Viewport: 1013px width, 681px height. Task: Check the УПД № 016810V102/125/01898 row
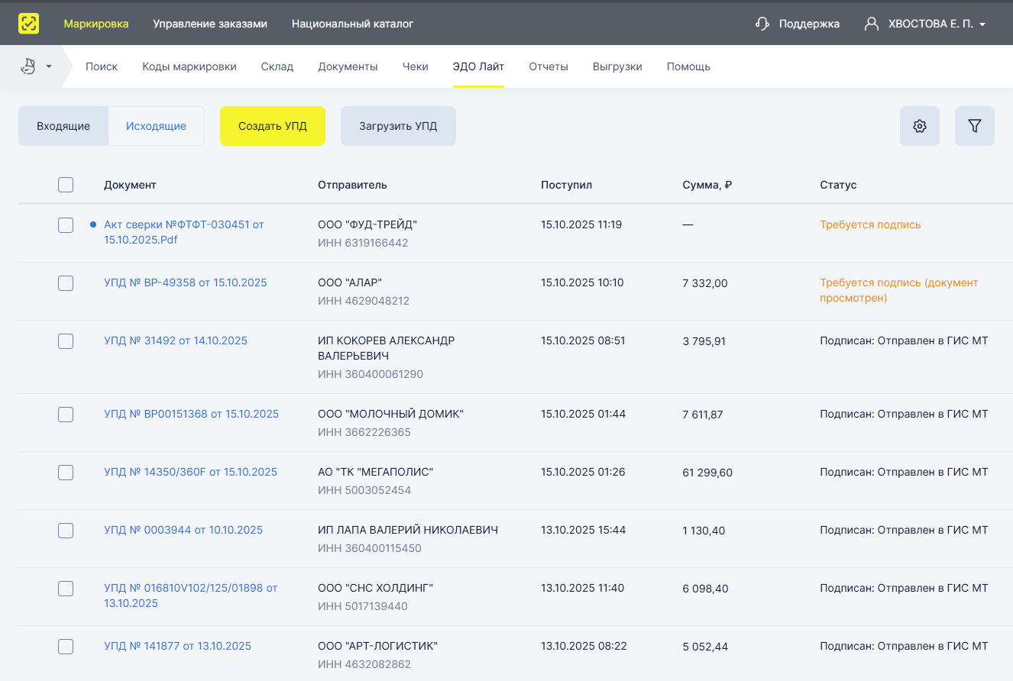point(66,589)
